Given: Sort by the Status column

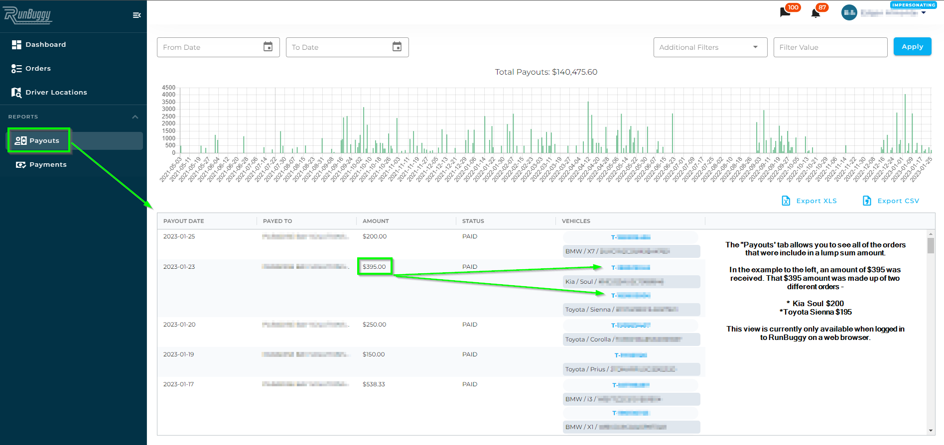Looking at the screenshot, I should pyautogui.click(x=473, y=221).
